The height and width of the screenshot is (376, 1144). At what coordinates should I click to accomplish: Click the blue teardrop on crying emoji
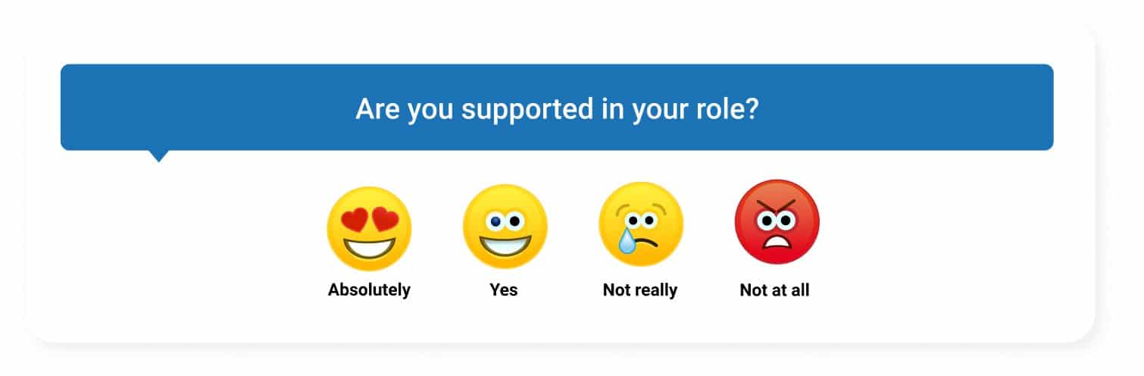click(627, 241)
